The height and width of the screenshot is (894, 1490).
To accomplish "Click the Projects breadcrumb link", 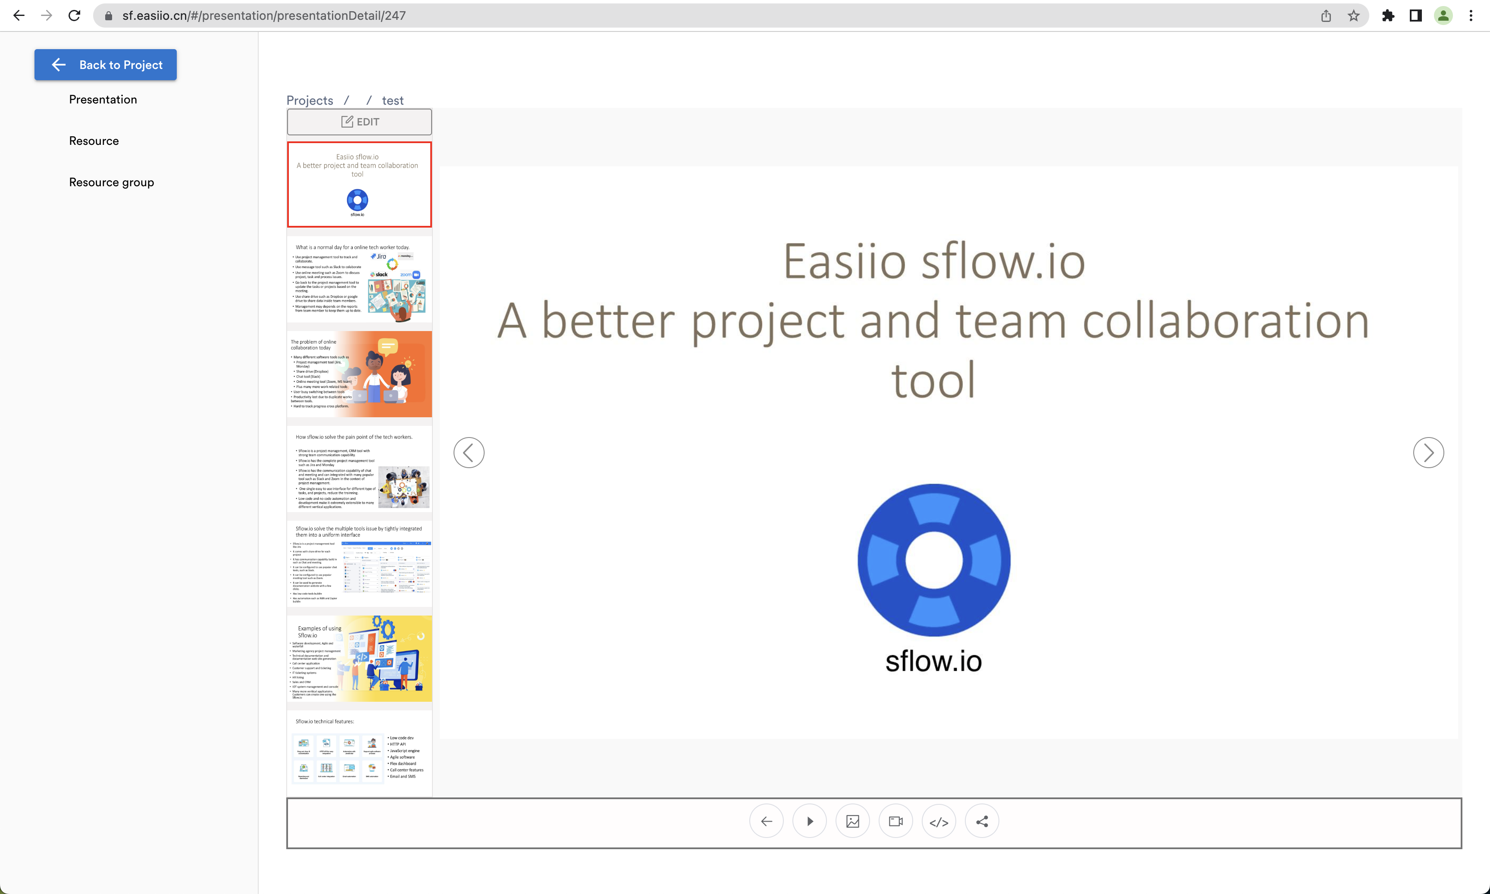I will [310, 100].
